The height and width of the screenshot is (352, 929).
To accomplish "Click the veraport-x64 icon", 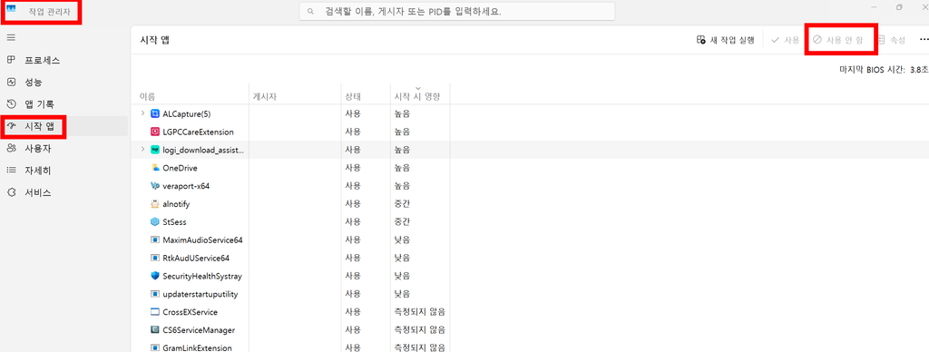I will [155, 185].
